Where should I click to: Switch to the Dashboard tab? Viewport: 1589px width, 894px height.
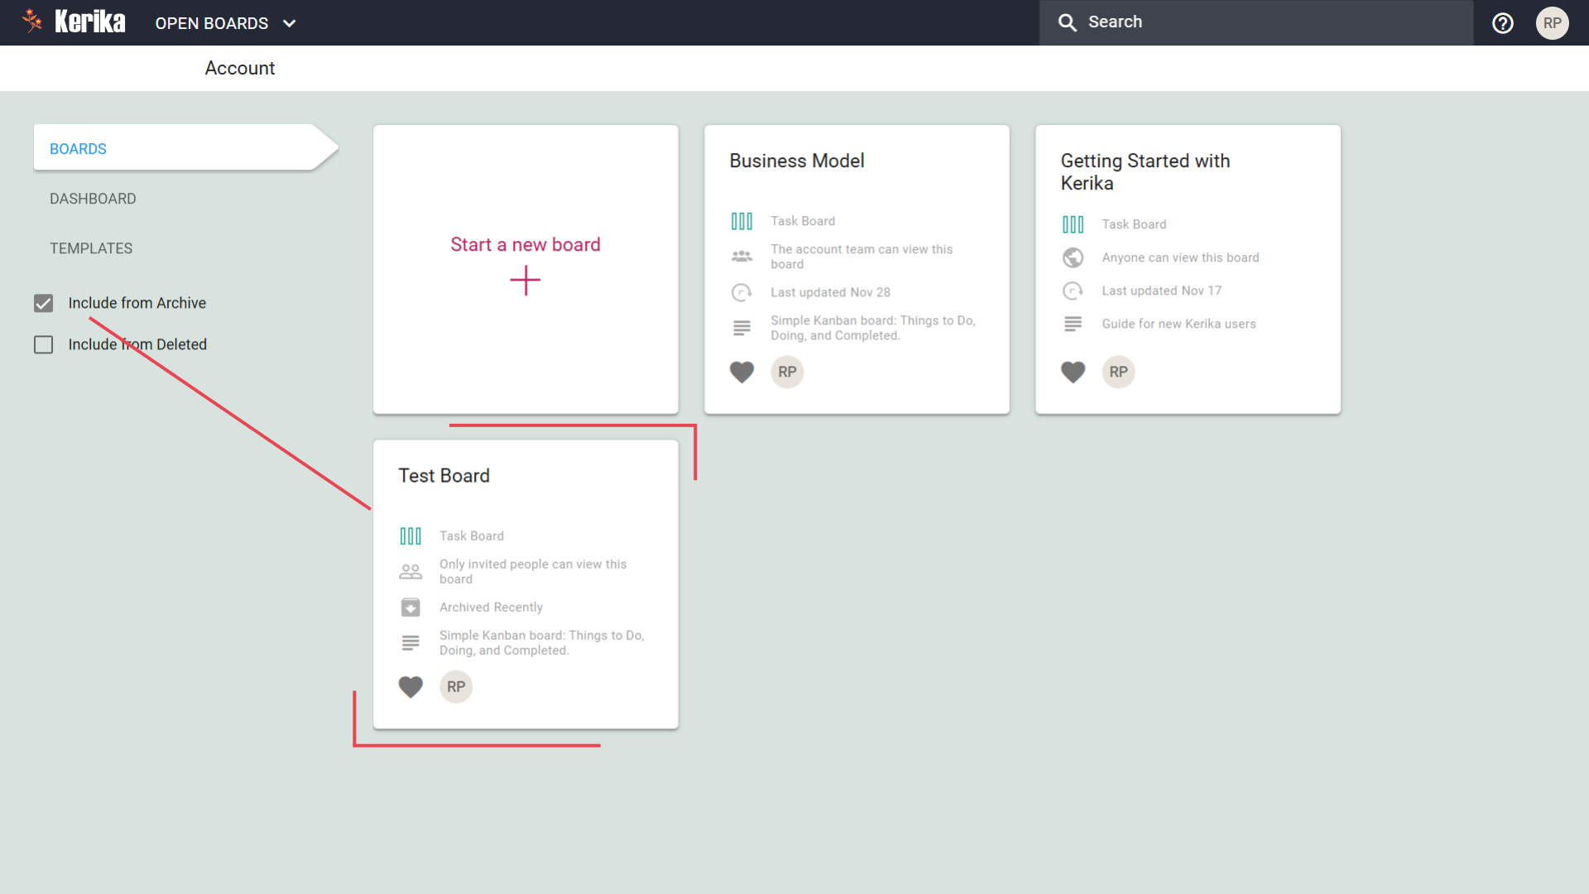[x=93, y=199]
